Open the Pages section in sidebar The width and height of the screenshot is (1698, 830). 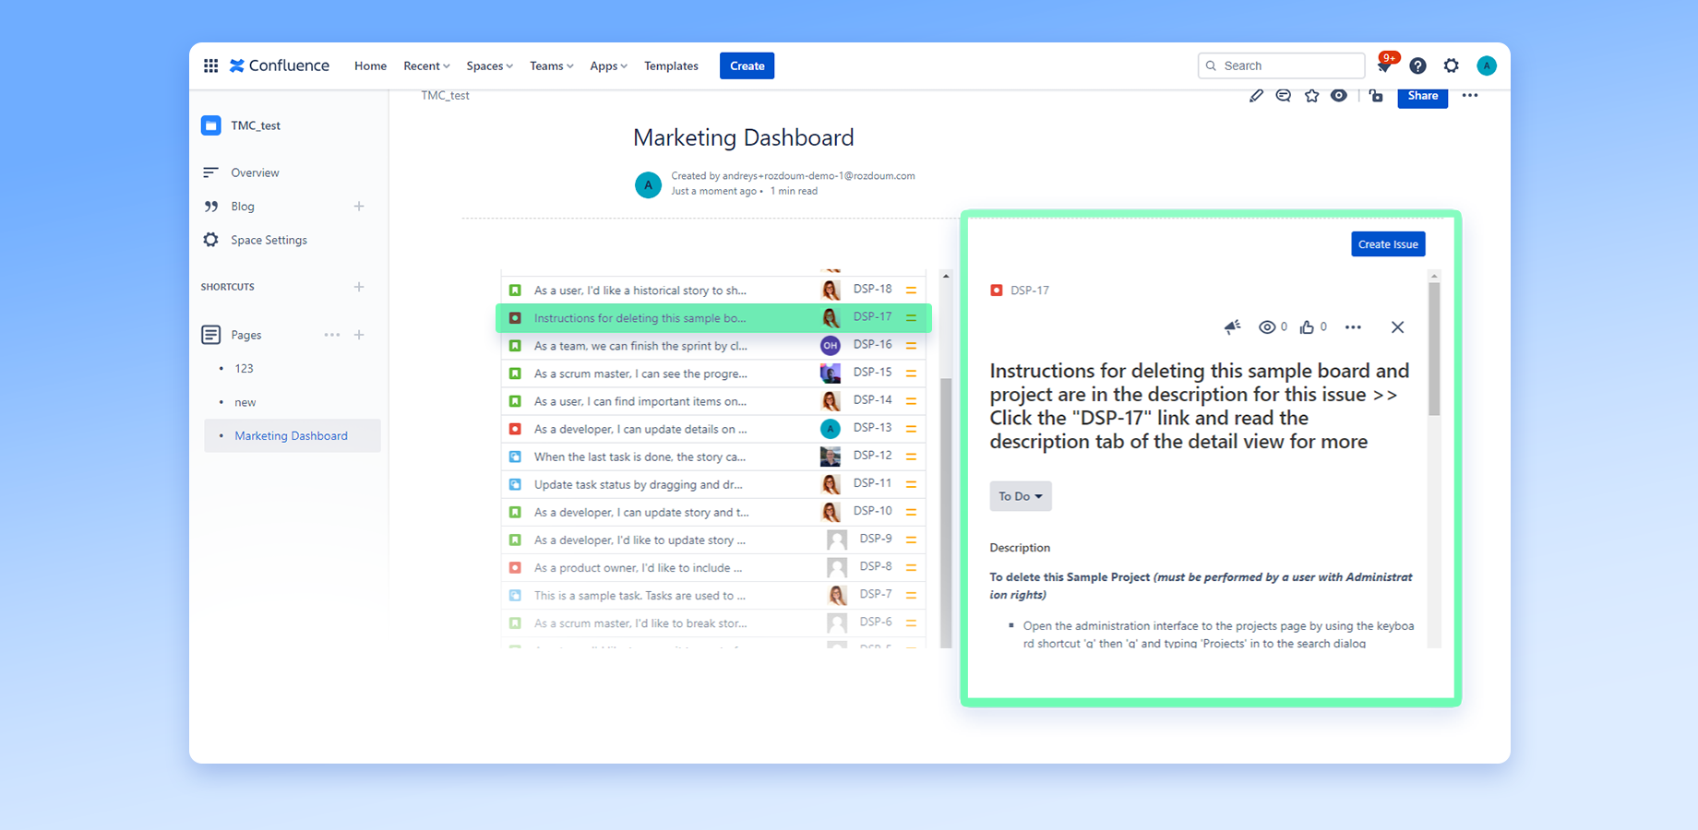245,335
